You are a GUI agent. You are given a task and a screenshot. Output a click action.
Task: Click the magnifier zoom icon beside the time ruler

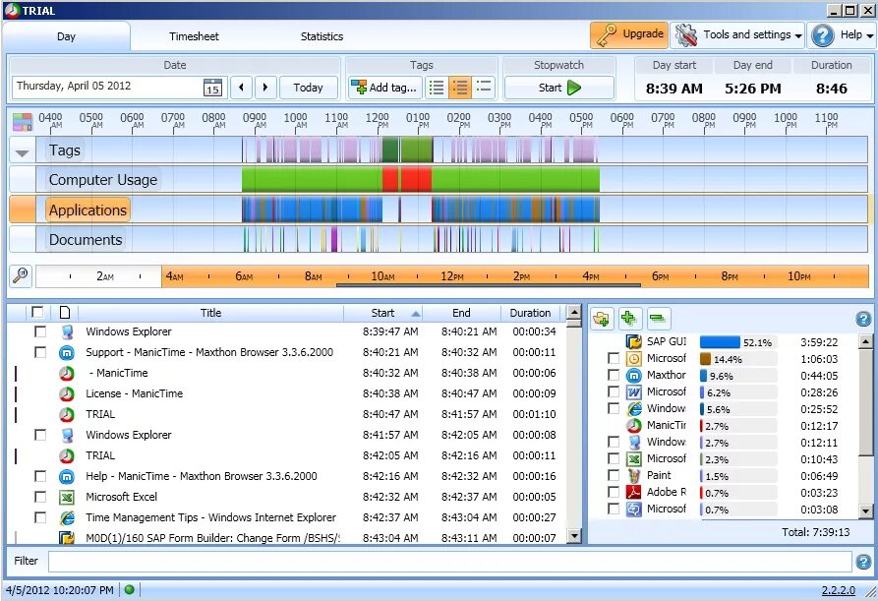point(21,275)
